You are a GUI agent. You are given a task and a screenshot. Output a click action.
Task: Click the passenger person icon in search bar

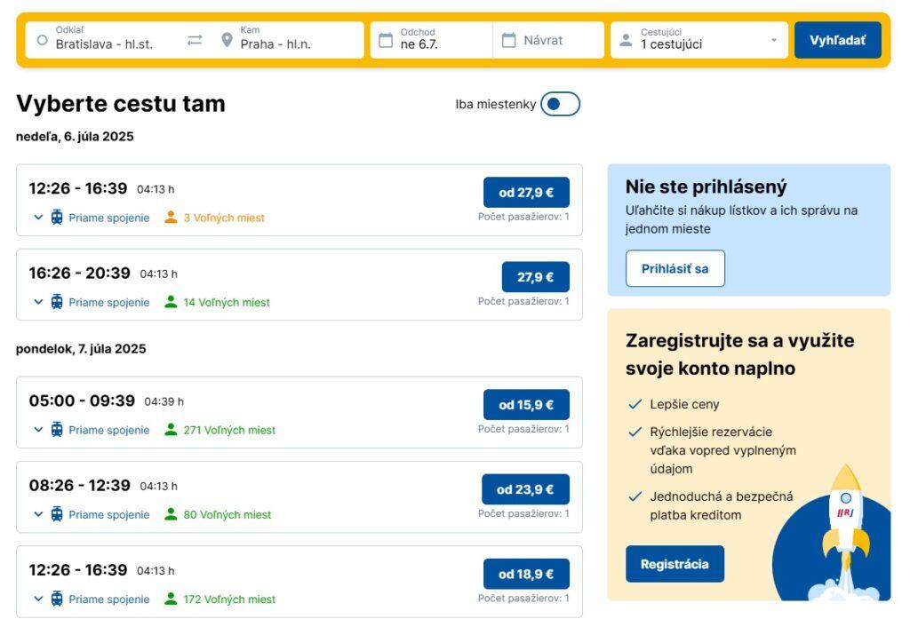(626, 40)
